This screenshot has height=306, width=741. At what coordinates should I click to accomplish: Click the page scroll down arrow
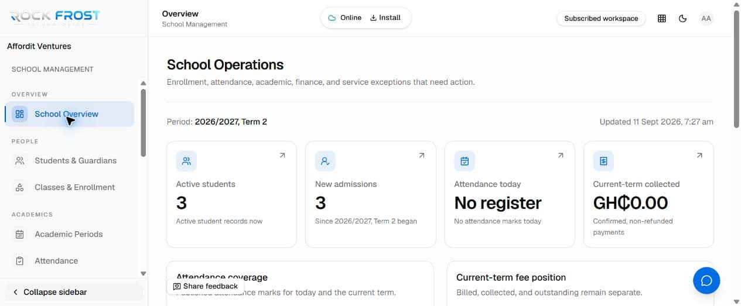point(736,301)
